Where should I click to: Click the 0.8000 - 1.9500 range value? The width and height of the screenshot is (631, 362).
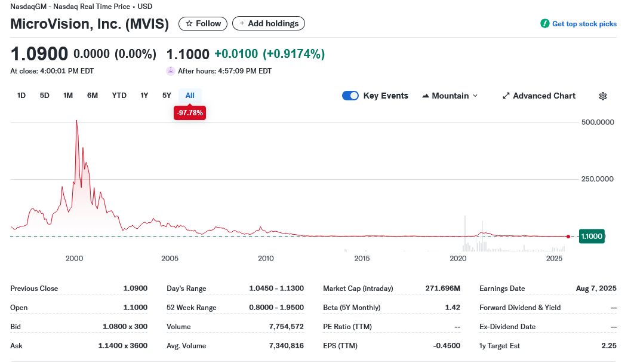[x=276, y=308]
